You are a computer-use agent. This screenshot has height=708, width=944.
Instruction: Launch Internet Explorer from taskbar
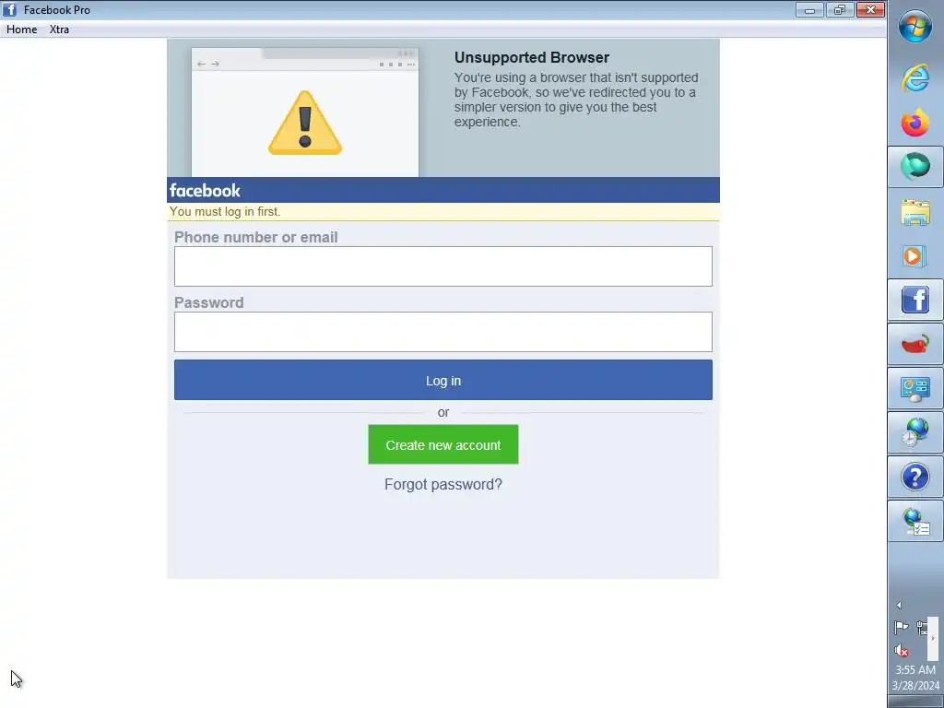915,78
